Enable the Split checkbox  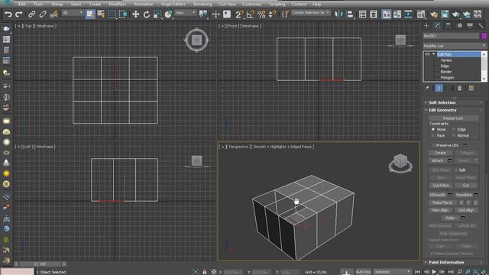(x=456, y=170)
